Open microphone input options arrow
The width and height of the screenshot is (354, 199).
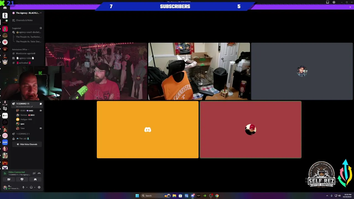pos(27,187)
